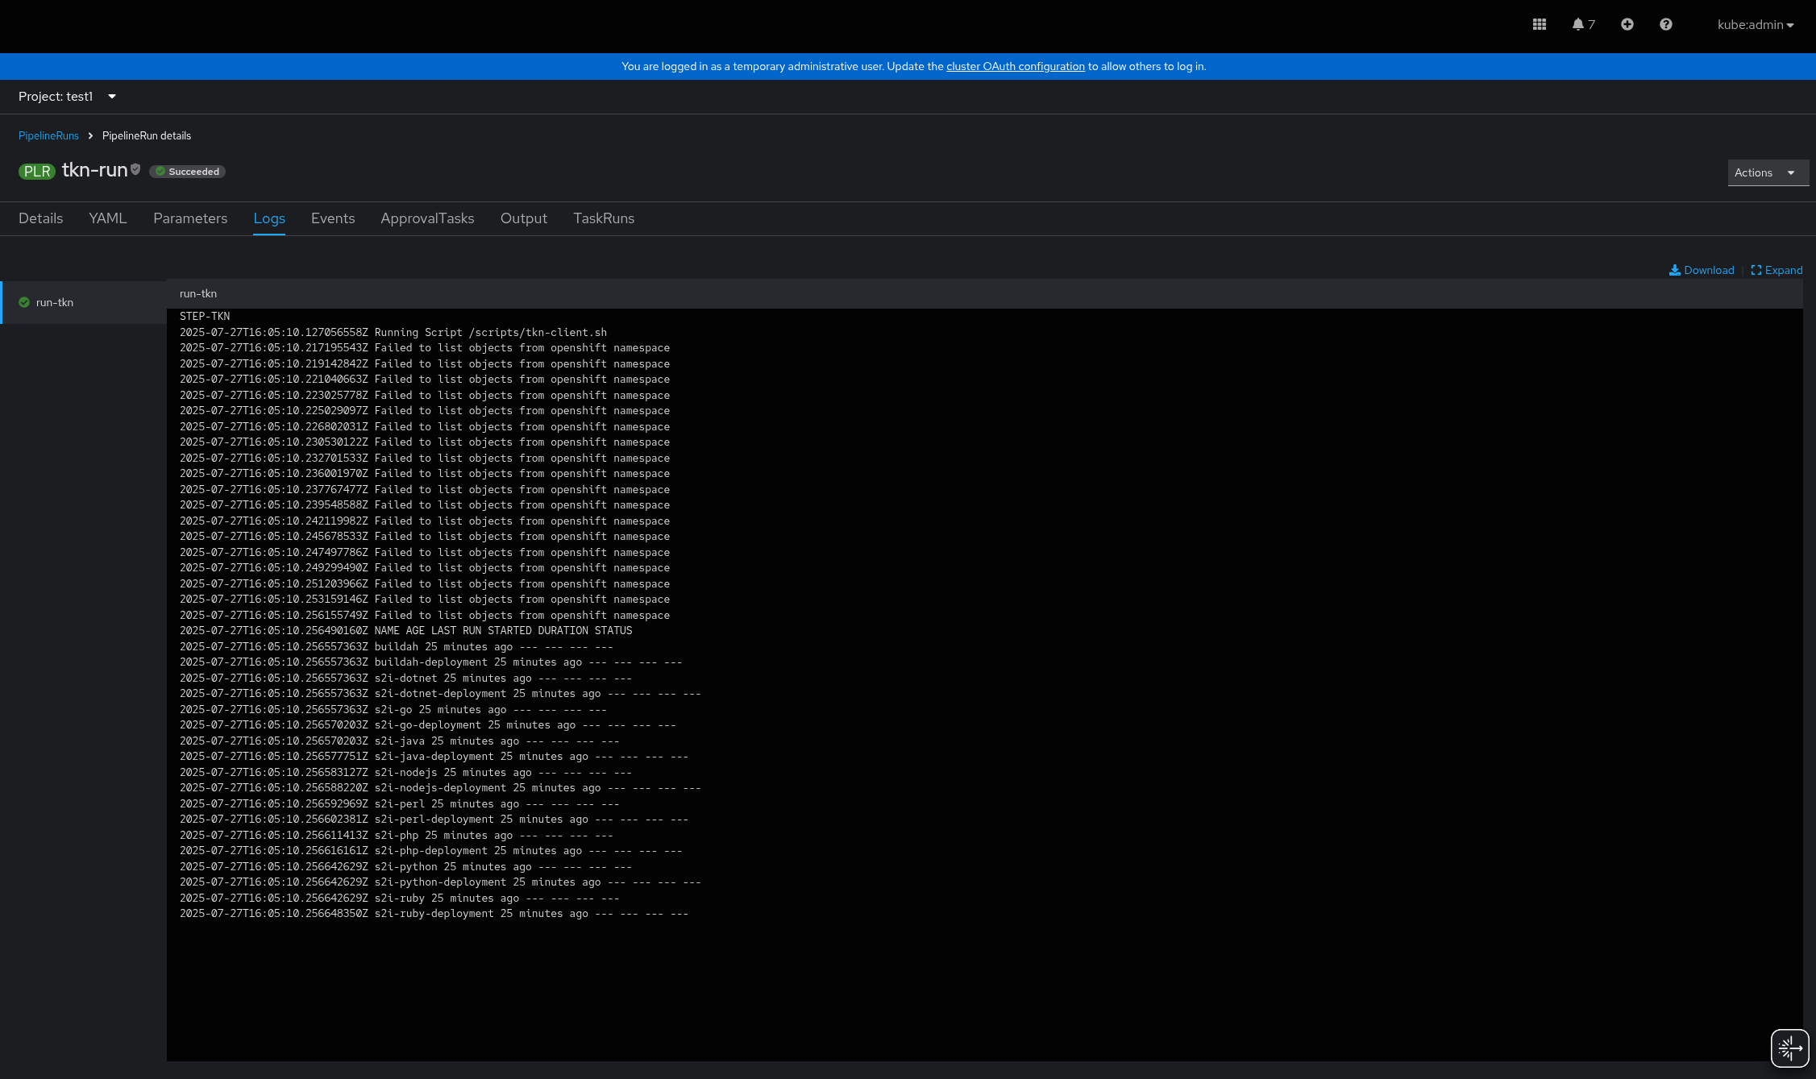
Task: Expand the log viewer to fullscreen
Action: 1776,270
